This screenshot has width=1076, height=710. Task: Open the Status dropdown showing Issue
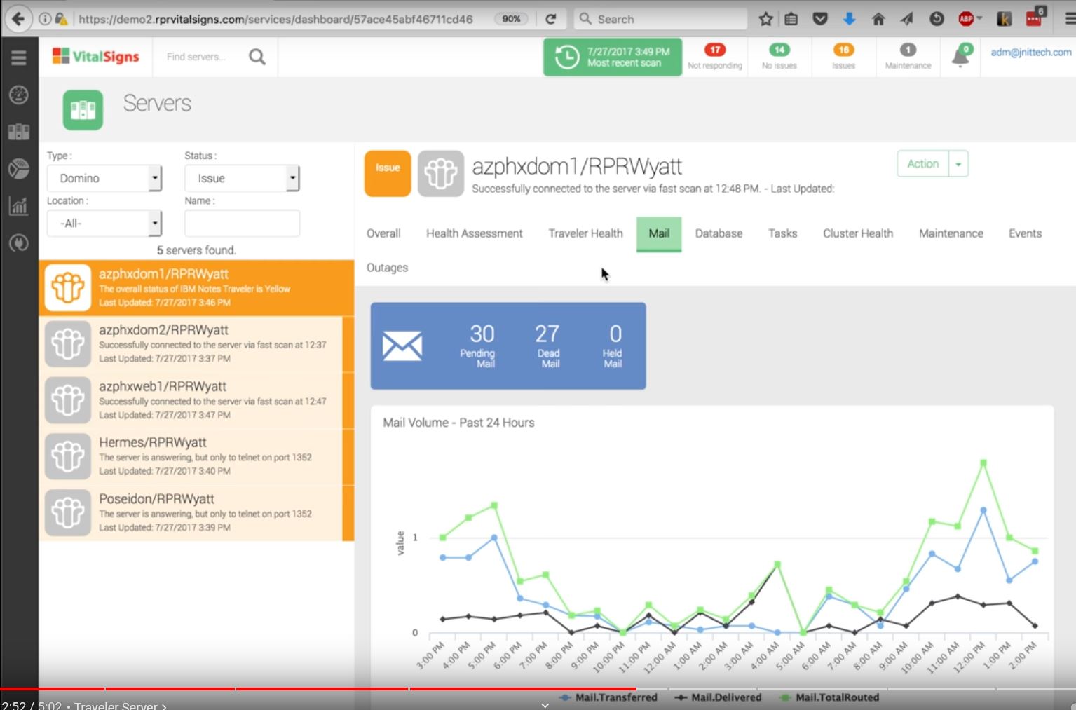click(x=242, y=178)
